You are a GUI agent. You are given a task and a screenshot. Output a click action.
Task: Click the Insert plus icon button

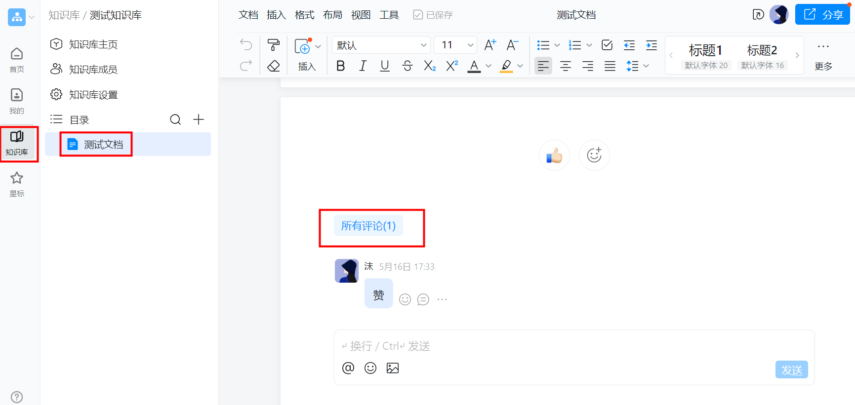click(302, 46)
